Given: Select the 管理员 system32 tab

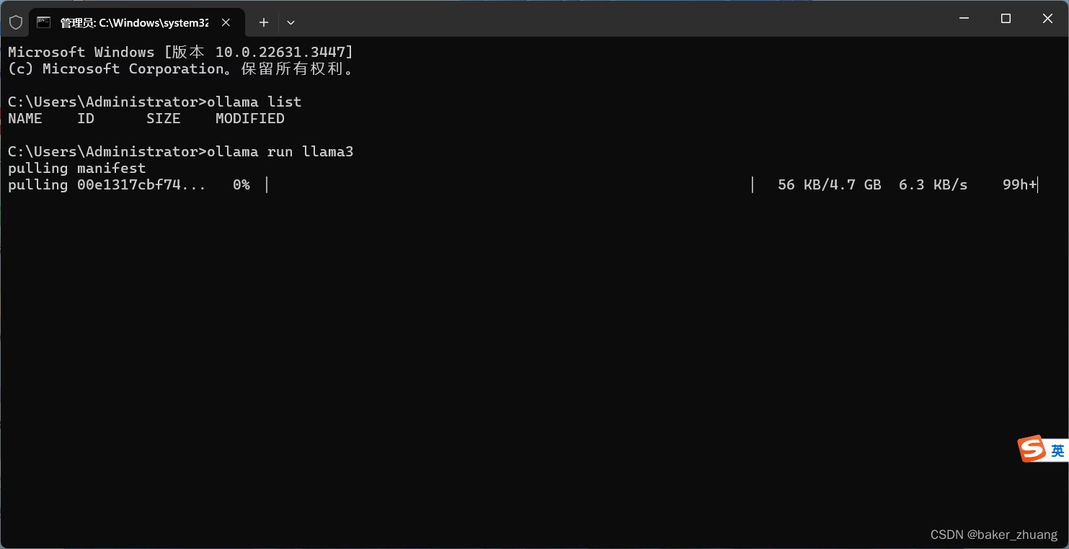Looking at the screenshot, I should (134, 22).
